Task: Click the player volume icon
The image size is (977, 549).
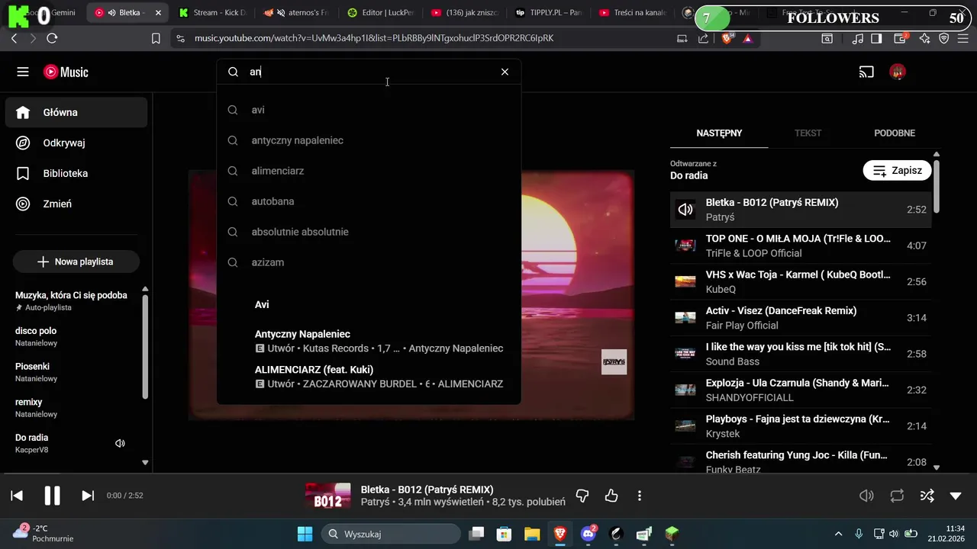Action: 866,496
